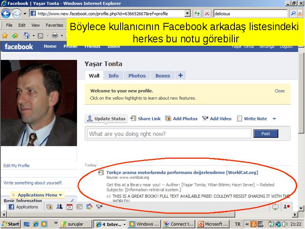305x229 pixels.
Task: Open Groups app icon in Facebook bar
Action: pyautogui.click(x=59, y=206)
